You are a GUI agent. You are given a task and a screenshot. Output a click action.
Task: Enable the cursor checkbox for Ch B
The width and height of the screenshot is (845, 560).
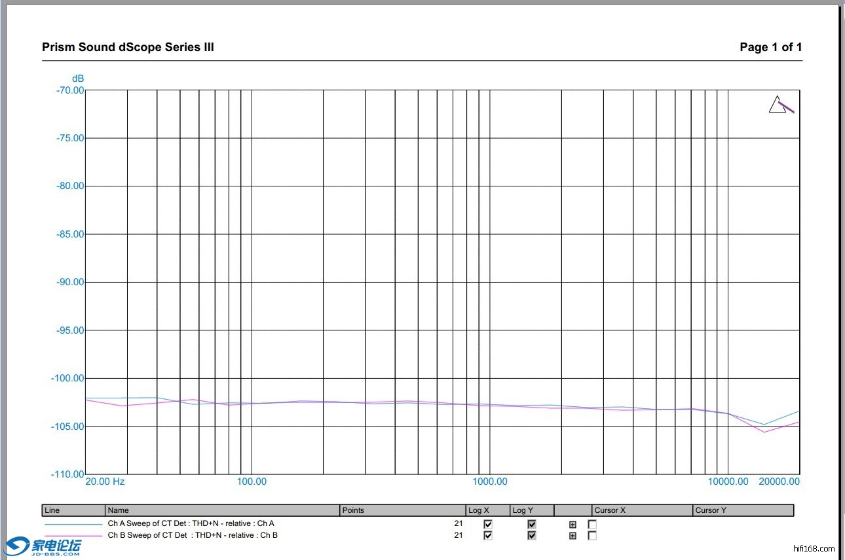click(592, 536)
